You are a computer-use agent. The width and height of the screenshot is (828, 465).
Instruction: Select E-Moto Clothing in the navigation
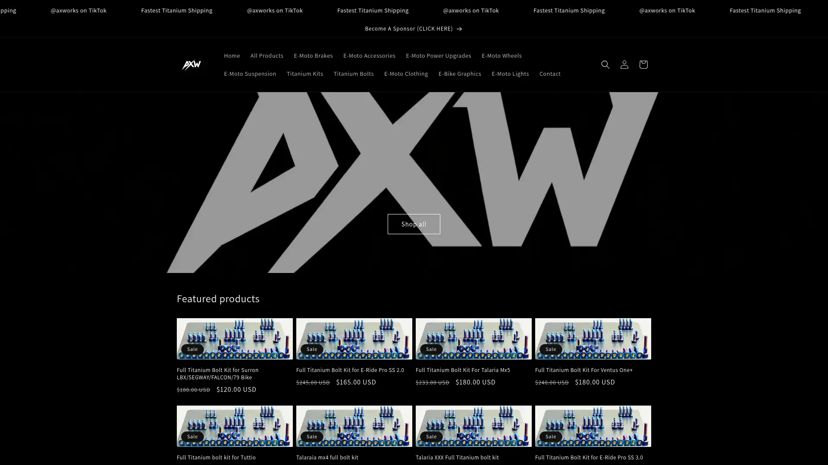coord(406,74)
